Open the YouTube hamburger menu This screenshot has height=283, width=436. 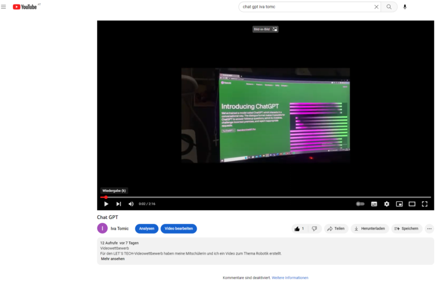pos(4,7)
